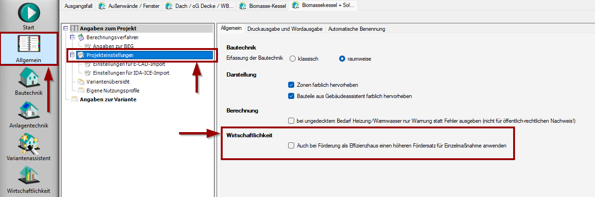Select the raumweise radio button
The width and height of the screenshot is (595, 197).
(342, 59)
